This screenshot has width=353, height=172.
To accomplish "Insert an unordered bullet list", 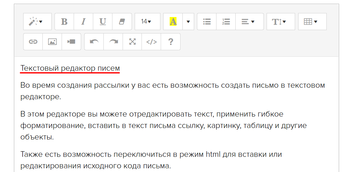I will 207,22.
